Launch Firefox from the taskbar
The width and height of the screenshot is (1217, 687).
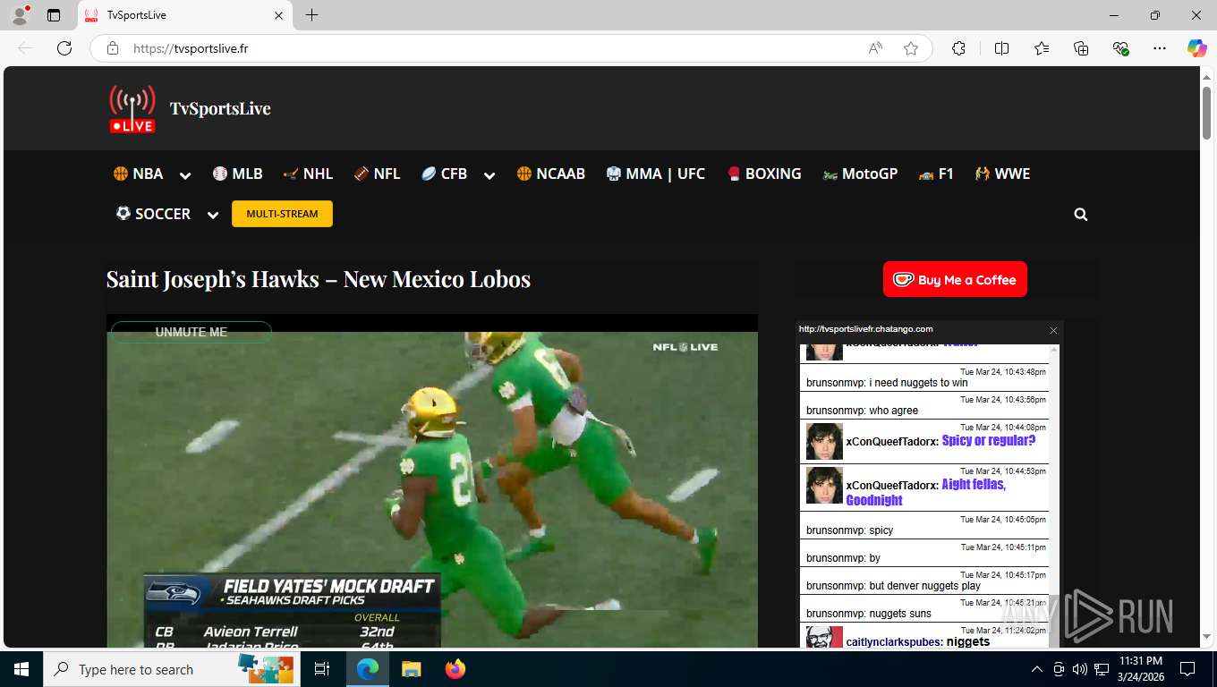point(455,669)
